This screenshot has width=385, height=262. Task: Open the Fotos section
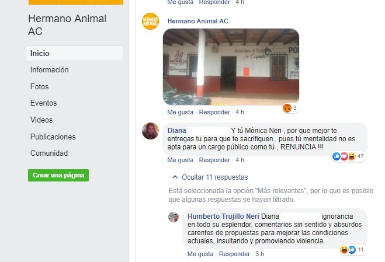[39, 86]
